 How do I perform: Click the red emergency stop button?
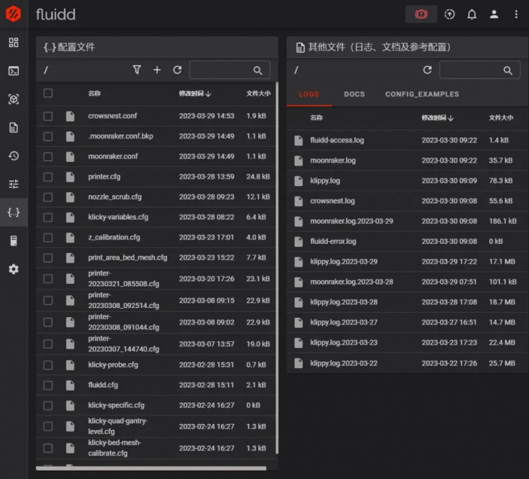point(421,14)
